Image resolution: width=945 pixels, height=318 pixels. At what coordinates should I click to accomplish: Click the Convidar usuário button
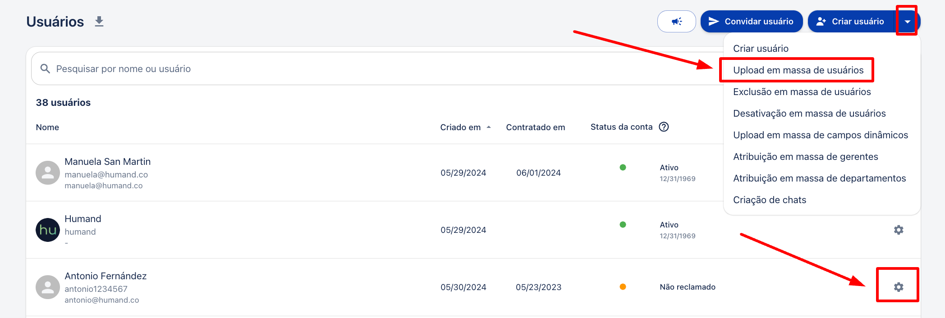tap(751, 22)
